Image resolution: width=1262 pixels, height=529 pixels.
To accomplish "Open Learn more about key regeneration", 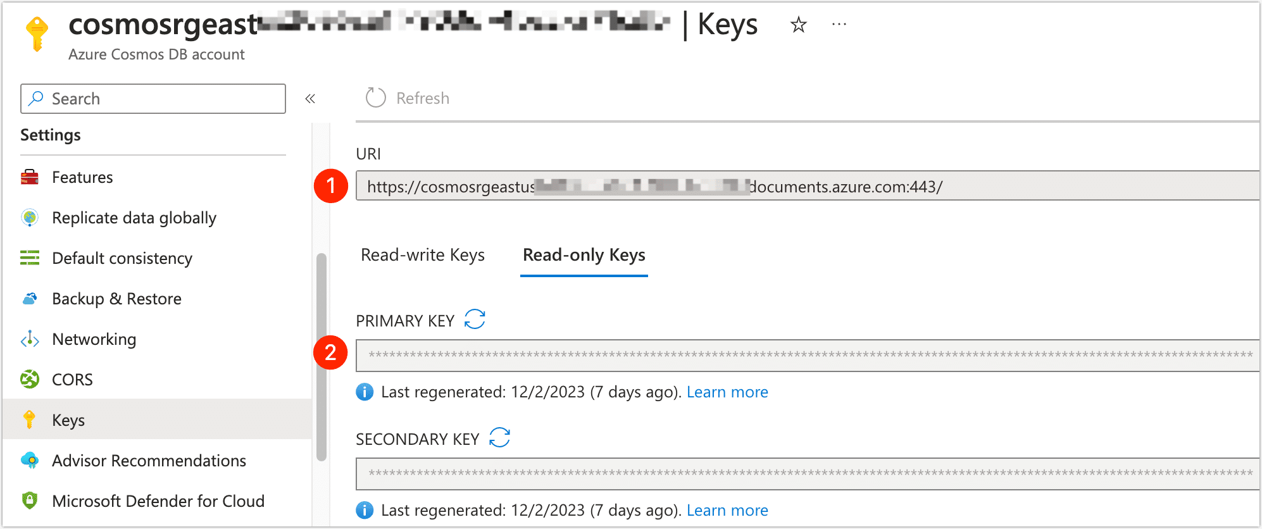I will click(x=727, y=392).
